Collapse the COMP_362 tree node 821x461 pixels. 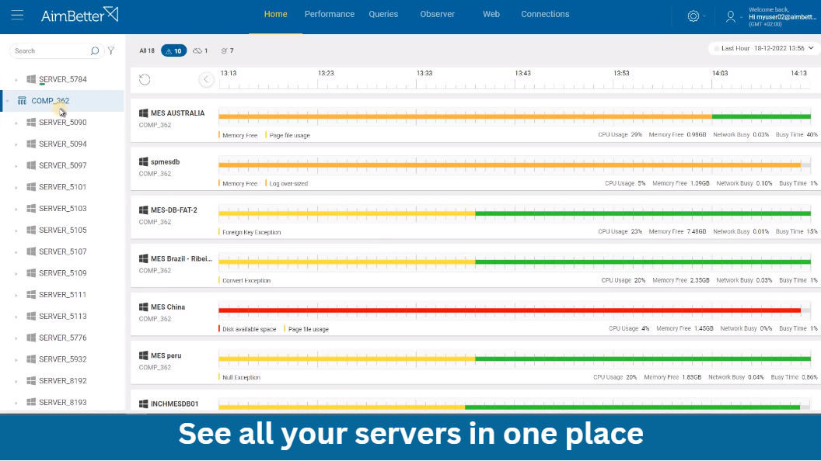(7, 101)
